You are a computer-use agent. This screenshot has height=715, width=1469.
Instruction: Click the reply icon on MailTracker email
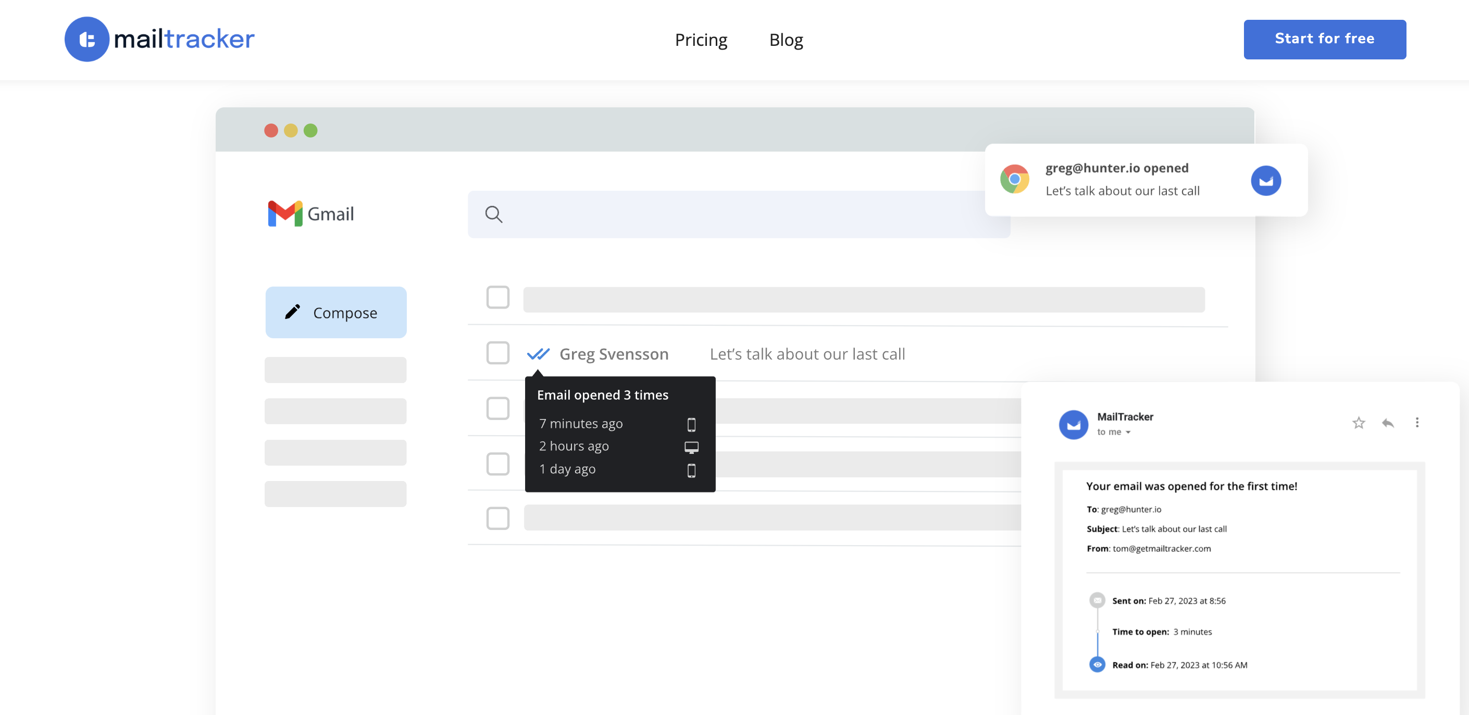[1388, 421]
